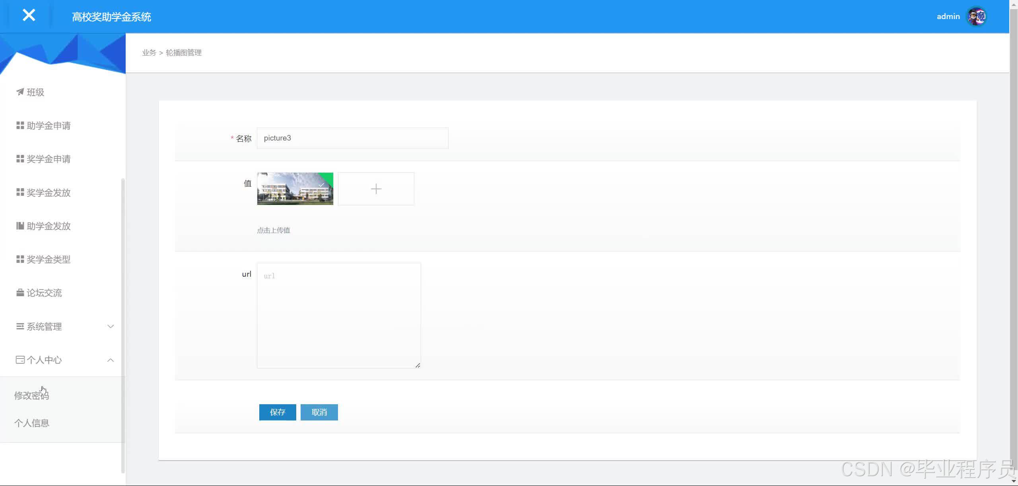Click the 名称 input field containing picture3

click(x=352, y=138)
